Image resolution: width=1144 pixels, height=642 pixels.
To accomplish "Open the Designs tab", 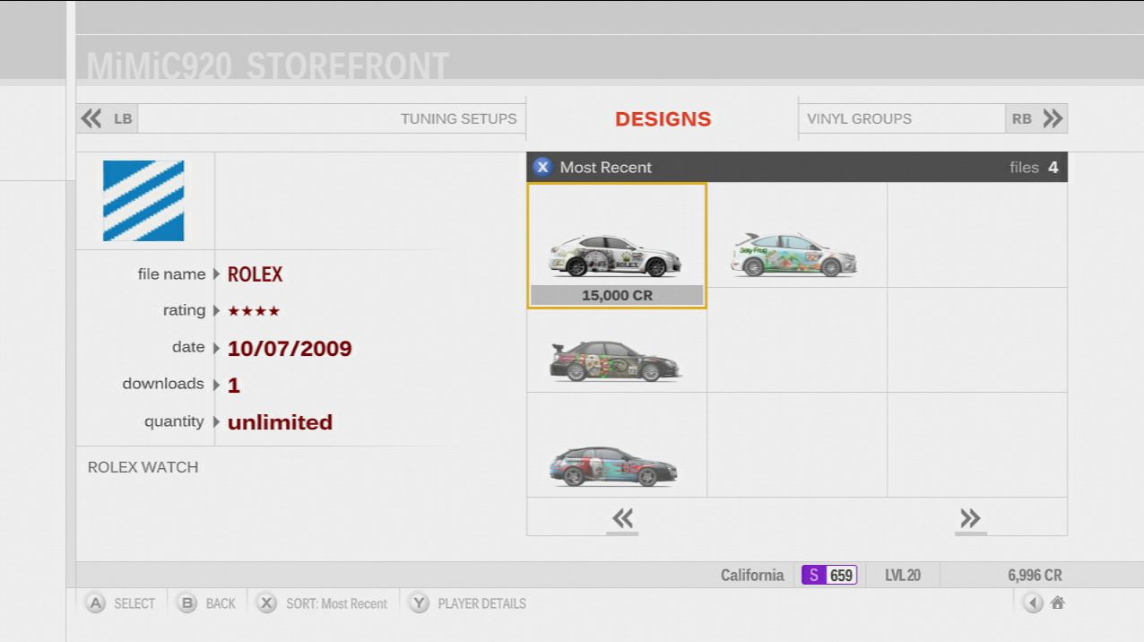I will 663,119.
